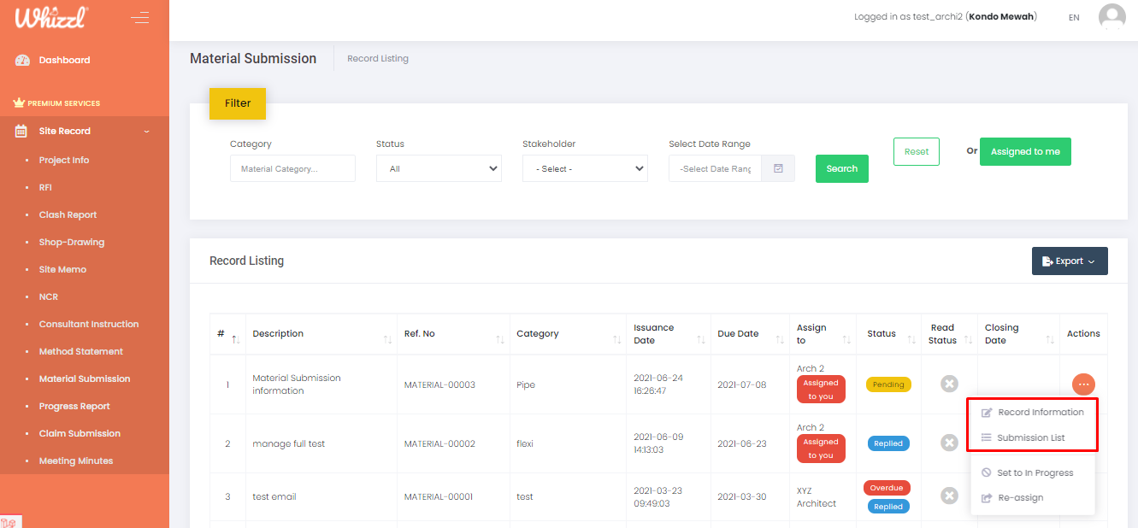
Task: Open Method Statement in the sidebar
Action: (81, 352)
